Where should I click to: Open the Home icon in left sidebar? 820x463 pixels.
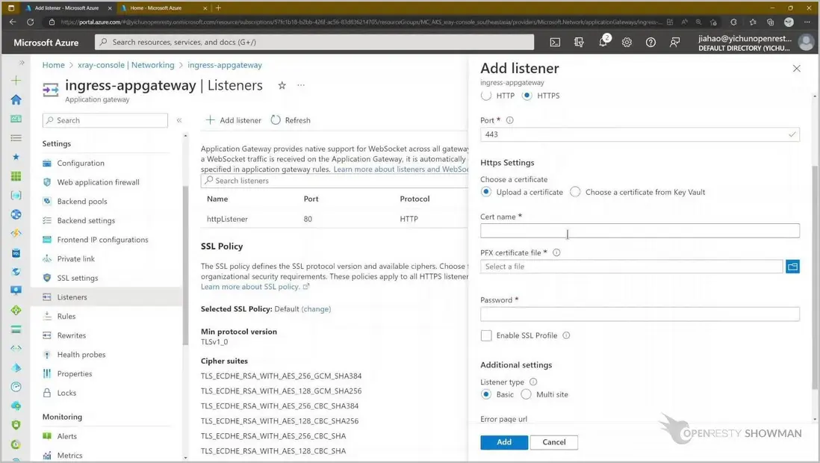(16, 99)
